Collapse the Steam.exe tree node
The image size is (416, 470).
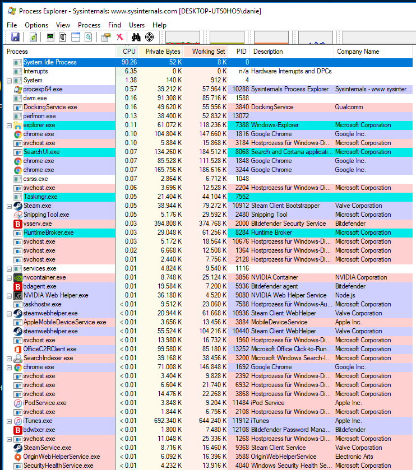(x=10, y=206)
